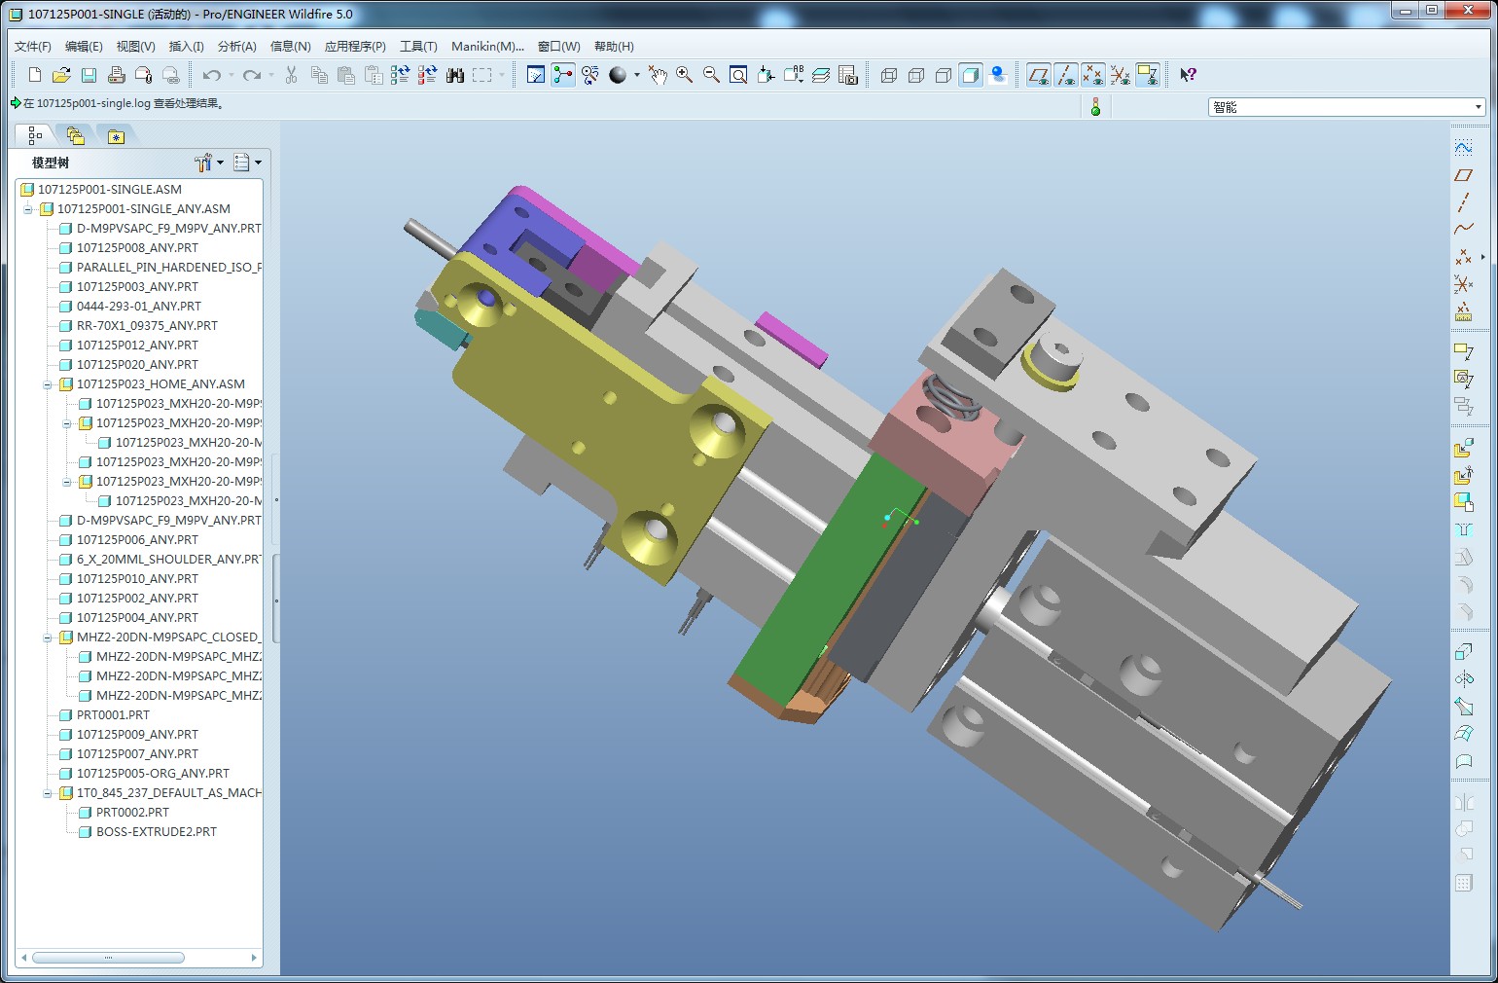Screen dimensions: 1498x983
Task: Collapse the MHZ2-20DN-M9PSAPC_CLOSED node
Action: click(x=48, y=637)
